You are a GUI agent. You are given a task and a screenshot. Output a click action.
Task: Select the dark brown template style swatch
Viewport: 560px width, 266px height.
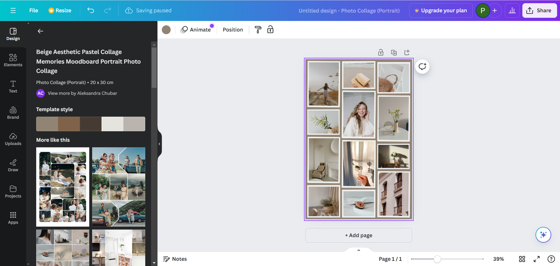point(91,124)
